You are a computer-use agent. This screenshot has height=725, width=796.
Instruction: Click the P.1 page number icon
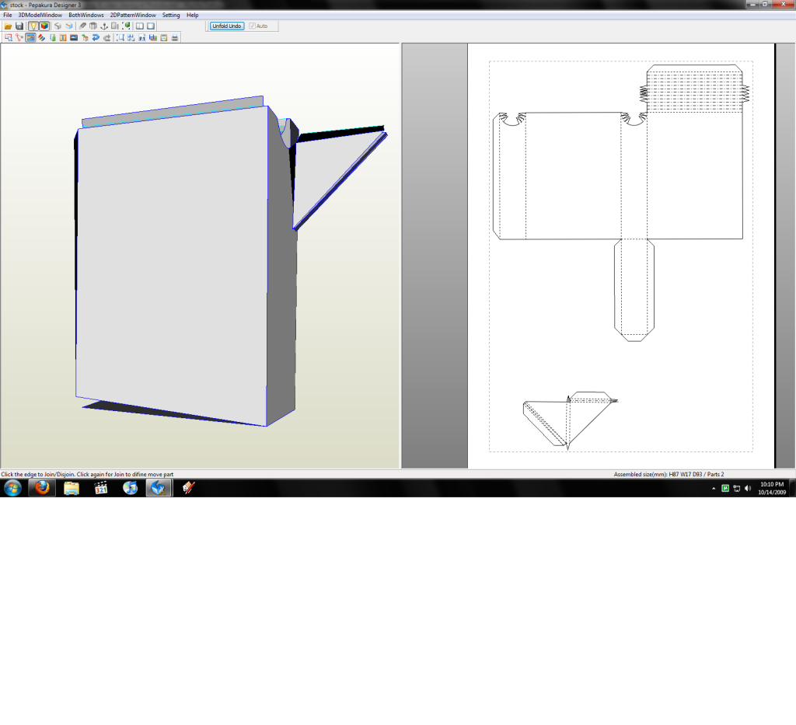(x=142, y=37)
